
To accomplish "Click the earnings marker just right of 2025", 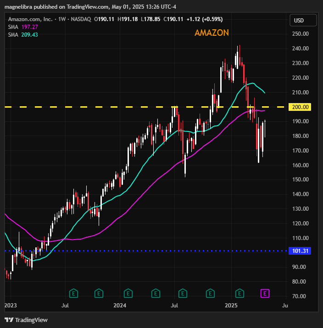I will 239,293.
